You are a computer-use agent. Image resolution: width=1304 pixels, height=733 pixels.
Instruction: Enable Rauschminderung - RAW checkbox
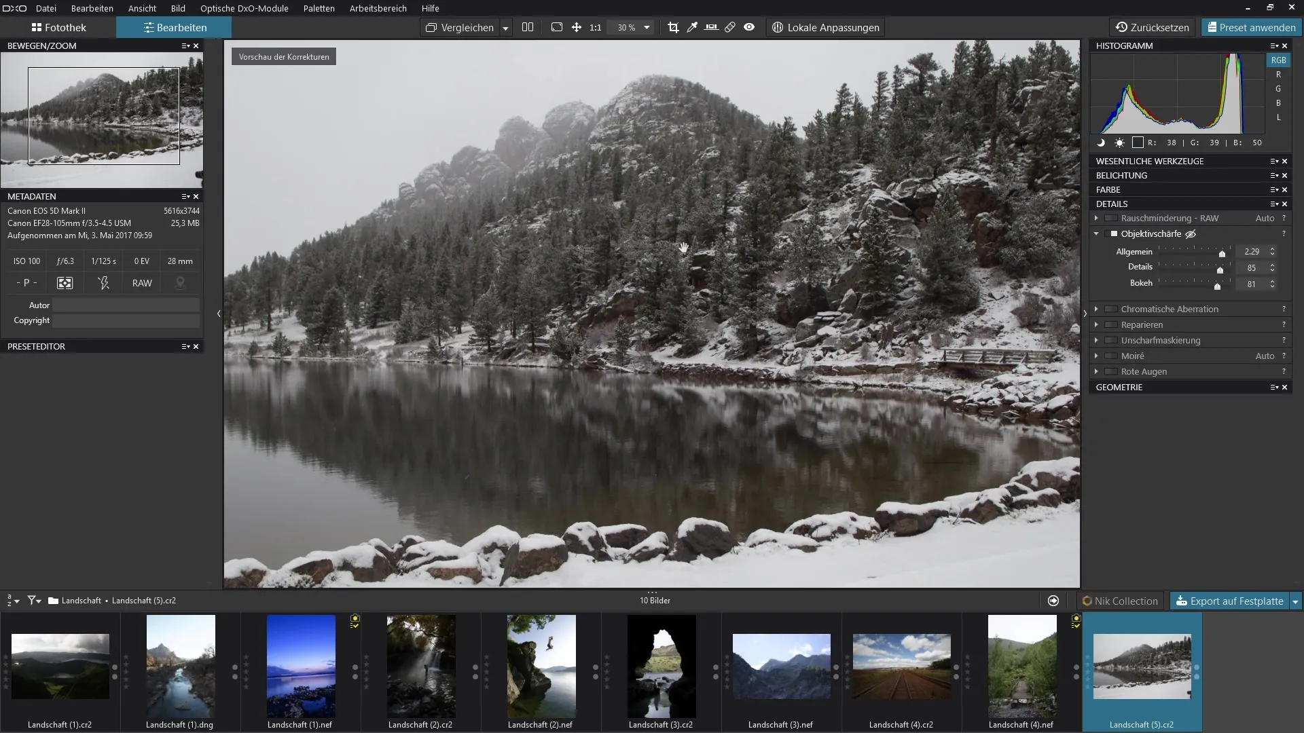(x=1111, y=219)
